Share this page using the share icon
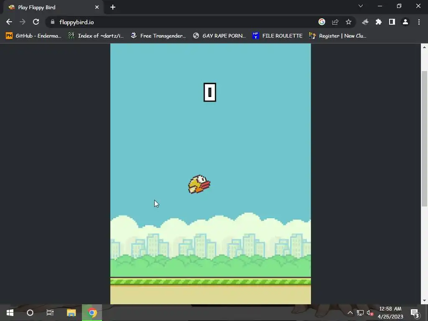 [x=335, y=22]
